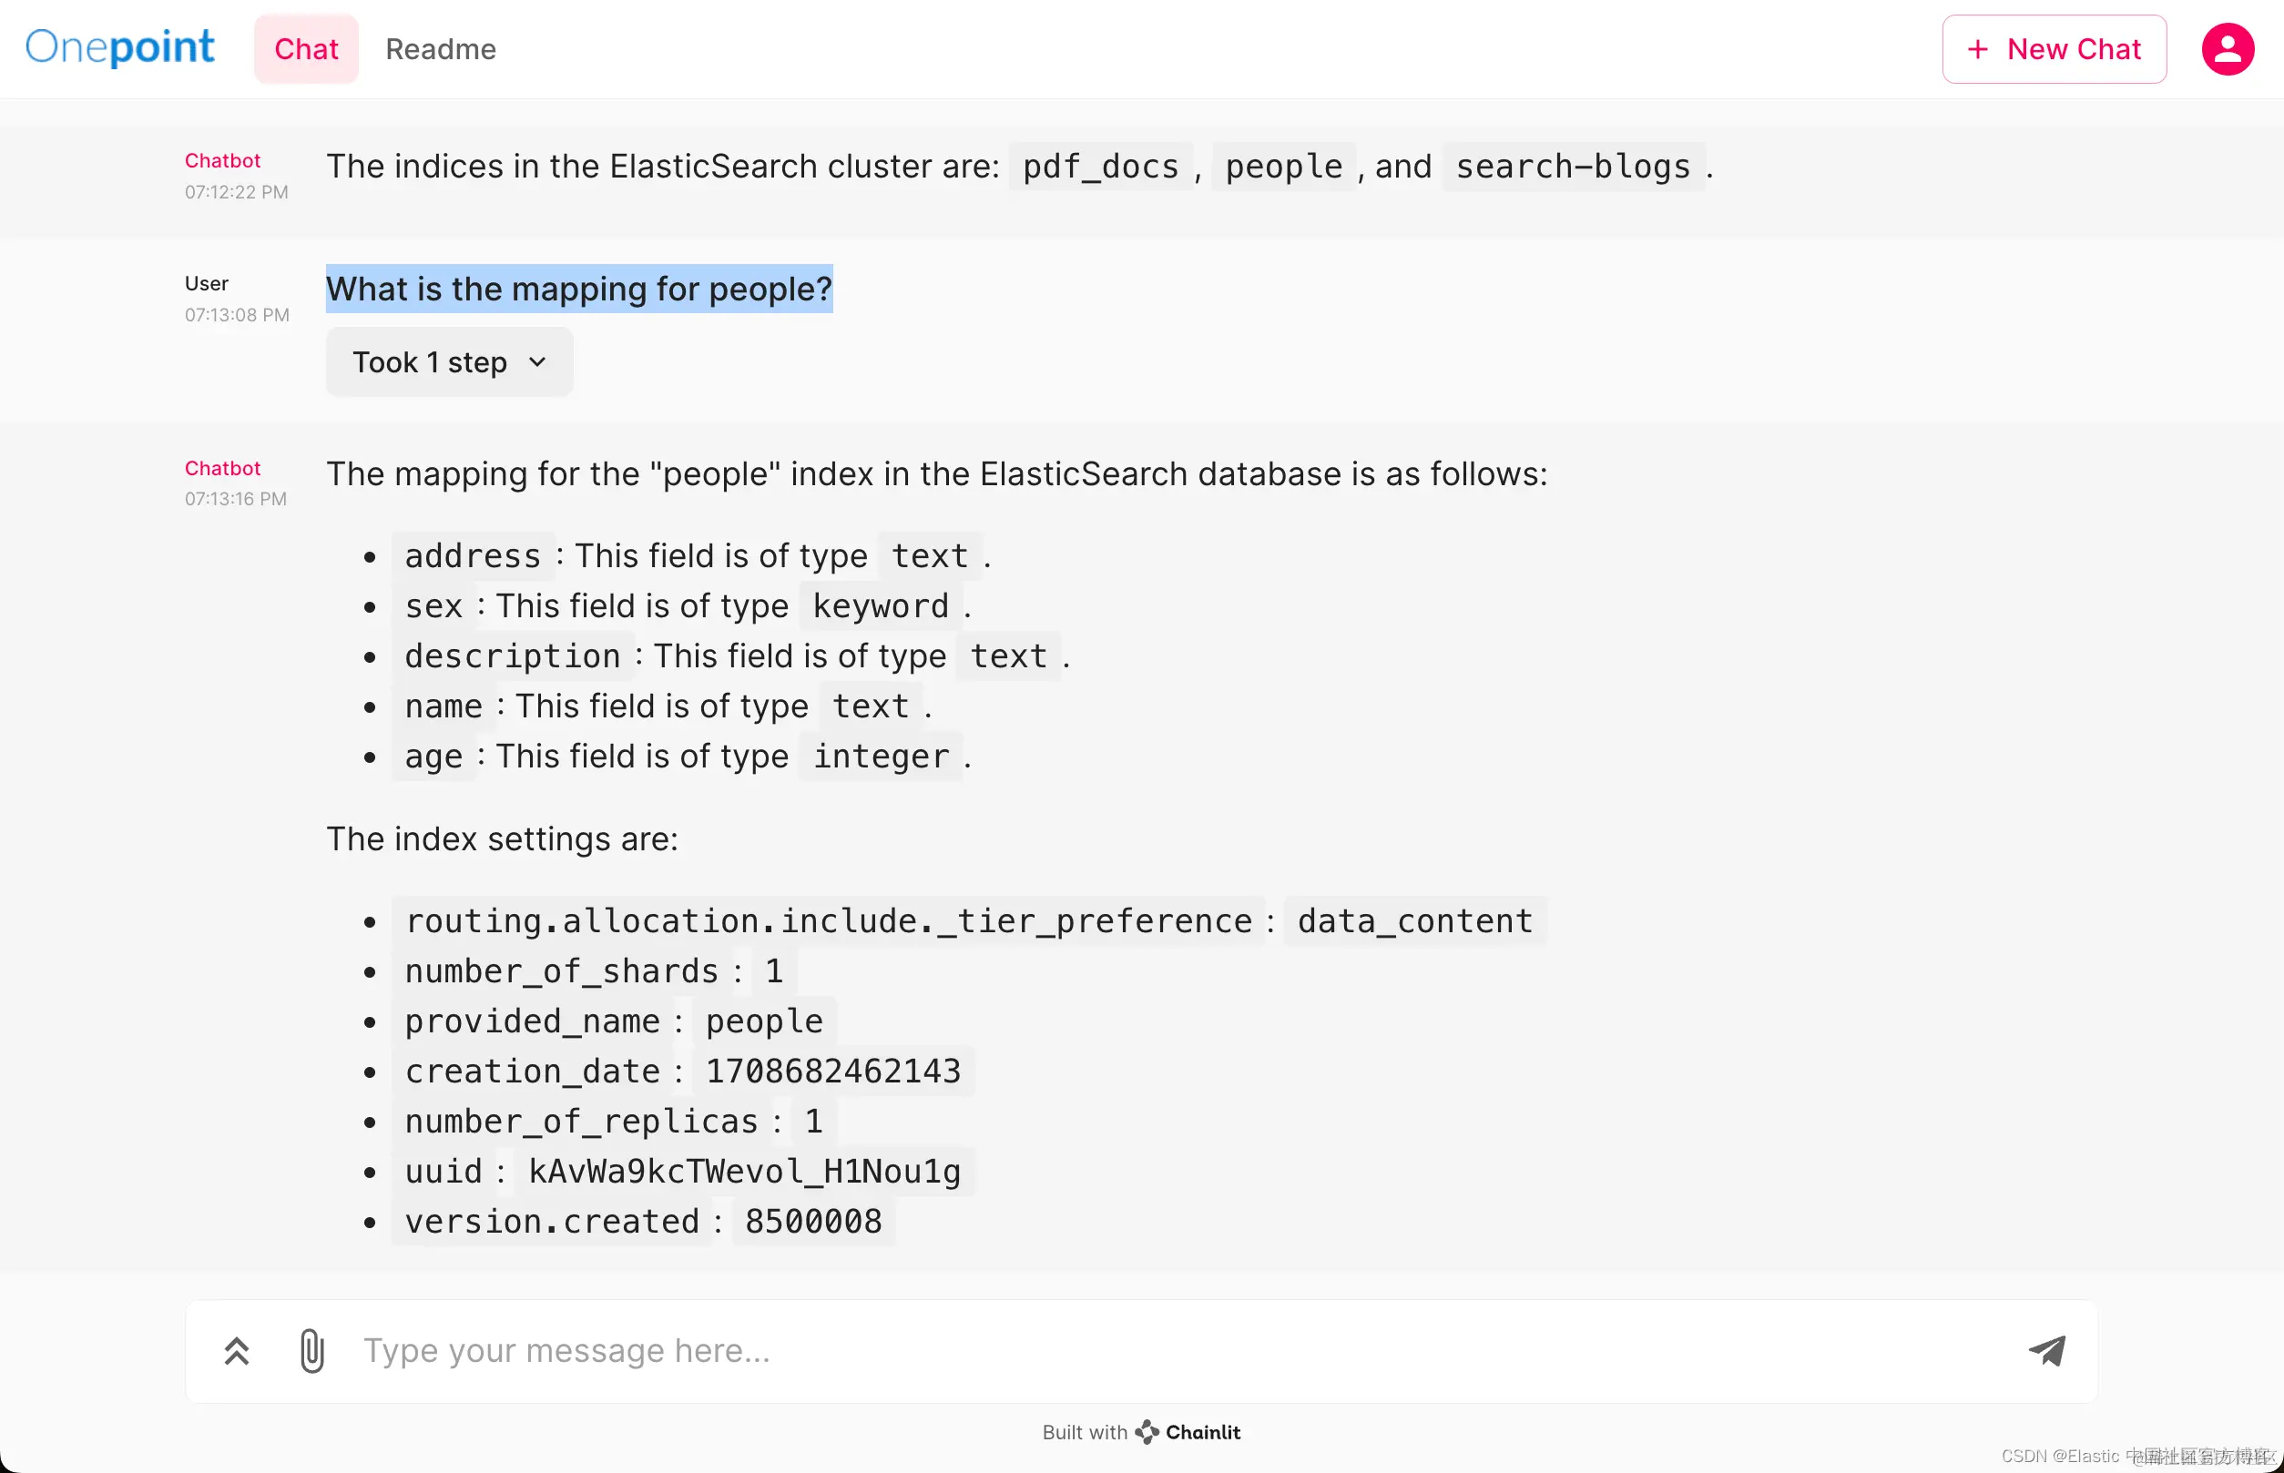Click the uuid value kAvWa9kcTWevol_H1Nou1g

click(x=744, y=1172)
